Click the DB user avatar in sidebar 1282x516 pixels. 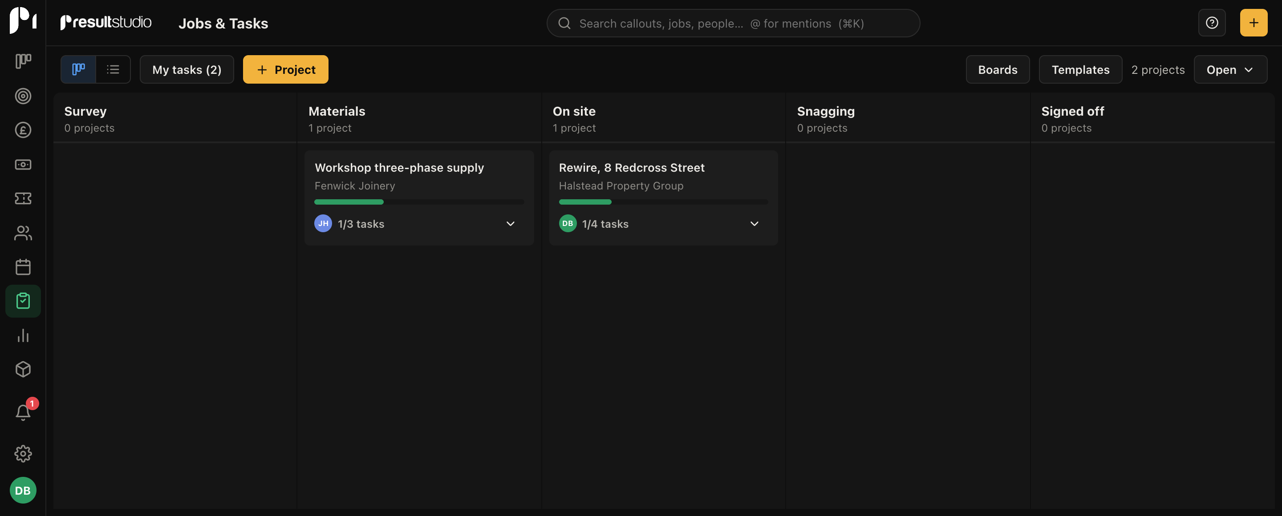click(23, 490)
